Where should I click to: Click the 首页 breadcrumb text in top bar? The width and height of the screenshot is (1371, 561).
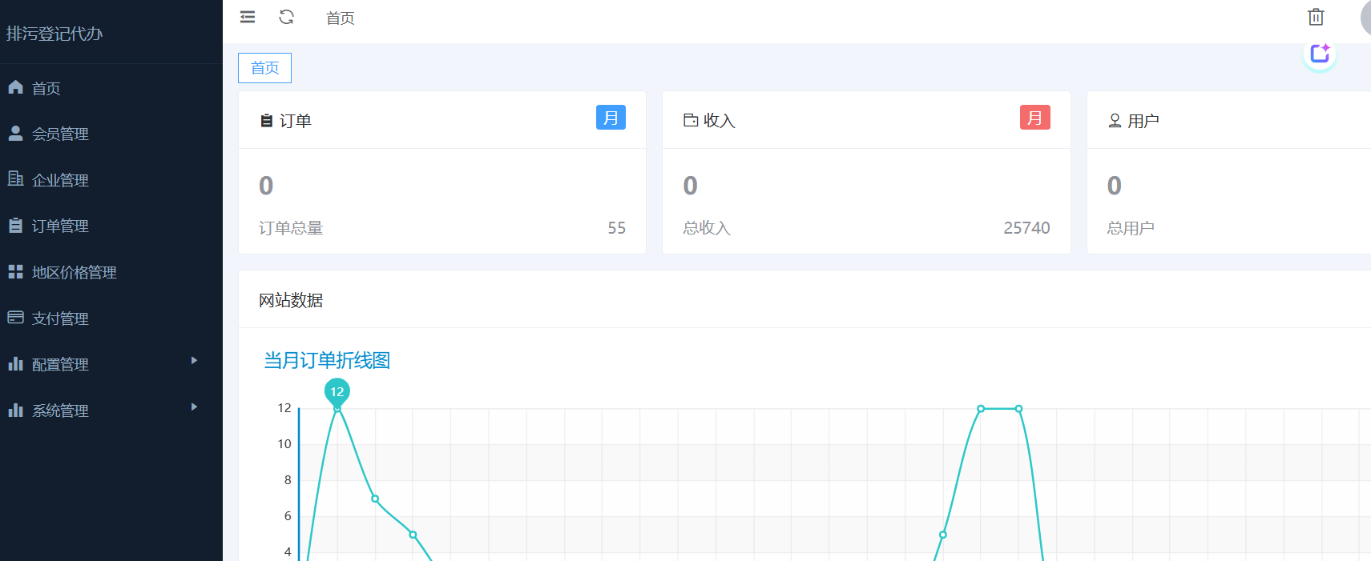340,18
